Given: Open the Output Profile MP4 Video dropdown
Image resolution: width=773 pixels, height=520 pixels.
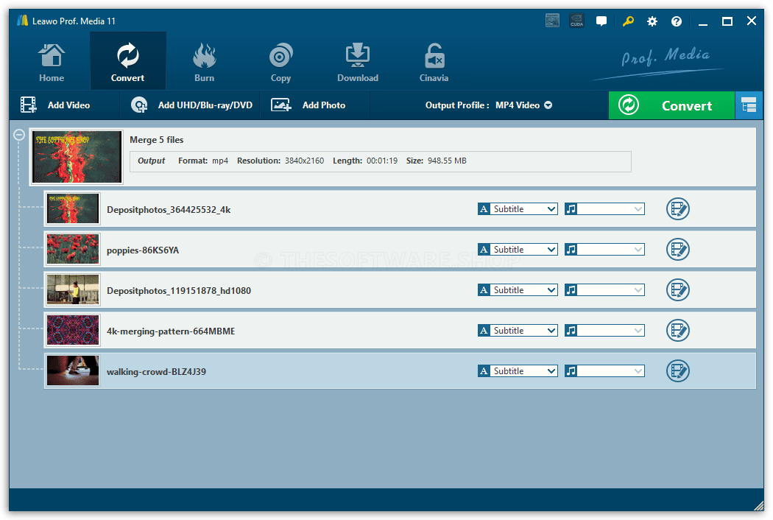Looking at the screenshot, I should (x=489, y=105).
